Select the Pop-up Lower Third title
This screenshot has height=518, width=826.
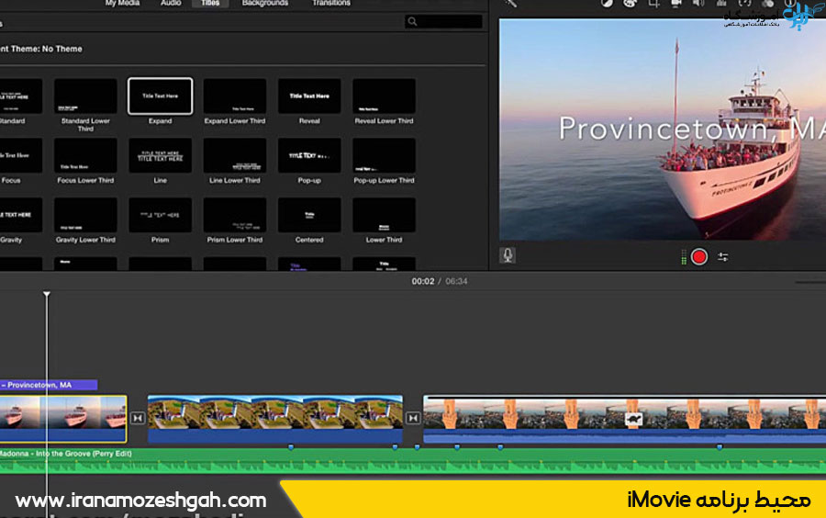click(384, 156)
